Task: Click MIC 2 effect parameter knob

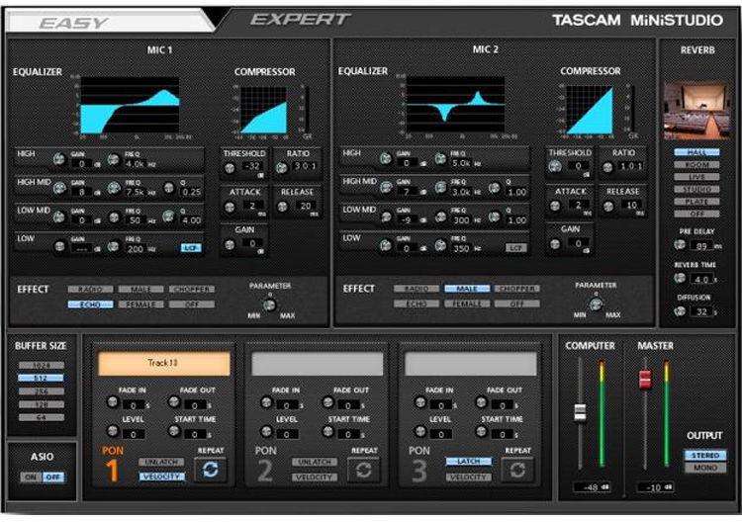Action: pos(596,304)
